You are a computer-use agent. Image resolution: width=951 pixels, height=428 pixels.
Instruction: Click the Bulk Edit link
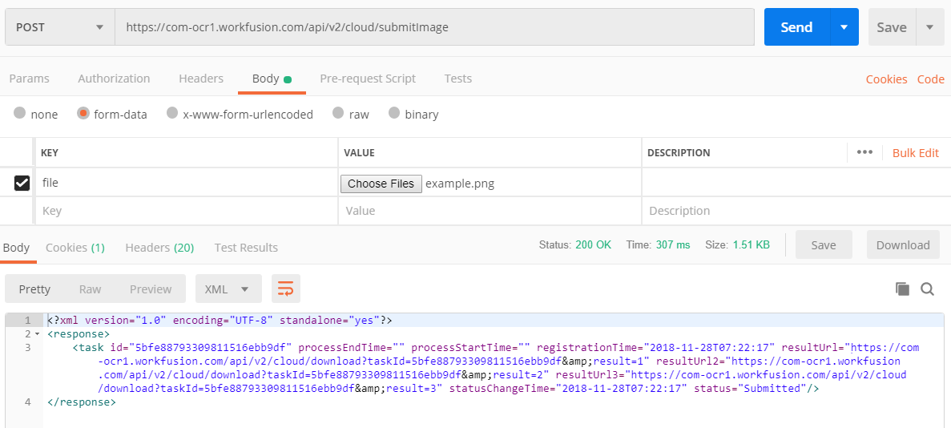point(915,153)
